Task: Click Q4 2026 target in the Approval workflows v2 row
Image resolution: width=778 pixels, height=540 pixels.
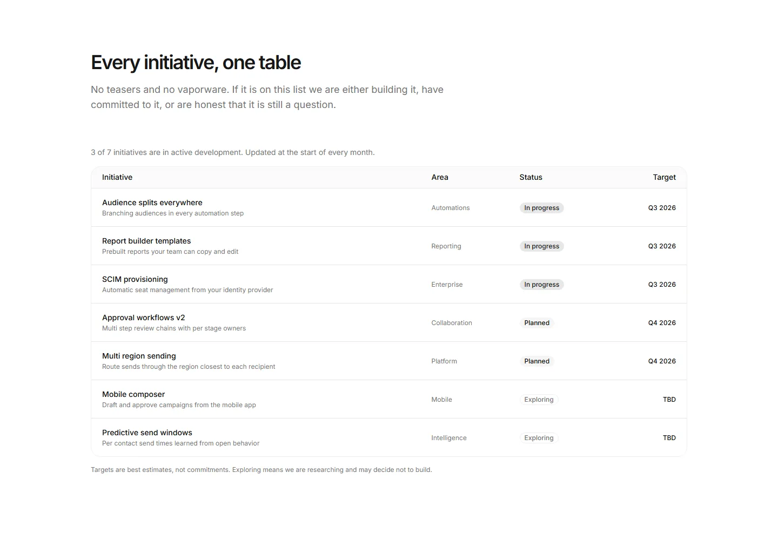Action: (x=662, y=323)
